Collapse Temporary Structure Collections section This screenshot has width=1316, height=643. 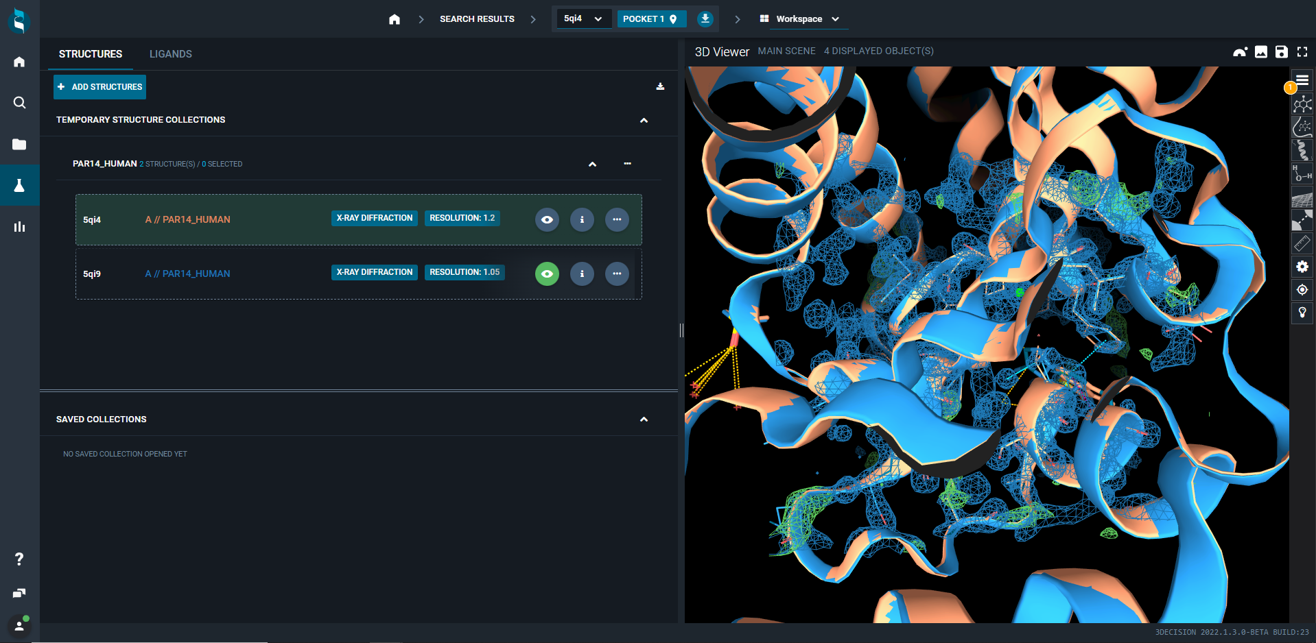click(644, 121)
